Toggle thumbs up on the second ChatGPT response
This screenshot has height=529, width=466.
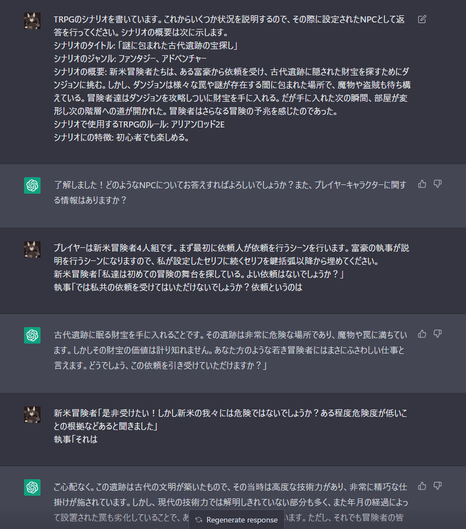(x=422, y=333)
